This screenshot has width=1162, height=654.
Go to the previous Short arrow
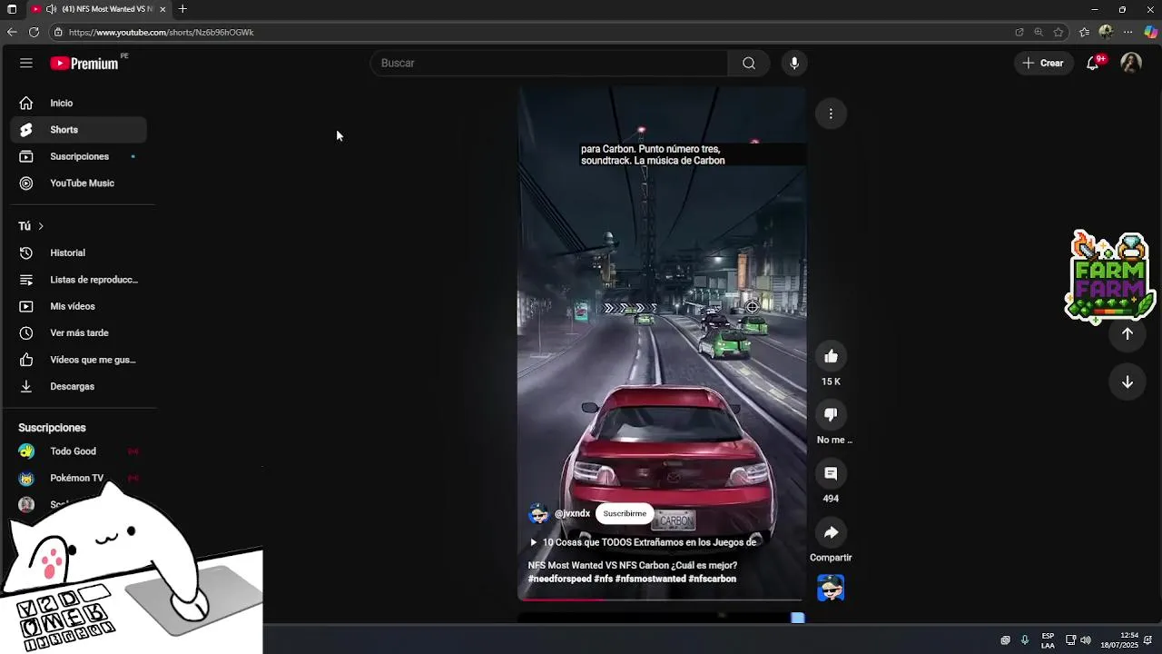tap(1128, 334)
